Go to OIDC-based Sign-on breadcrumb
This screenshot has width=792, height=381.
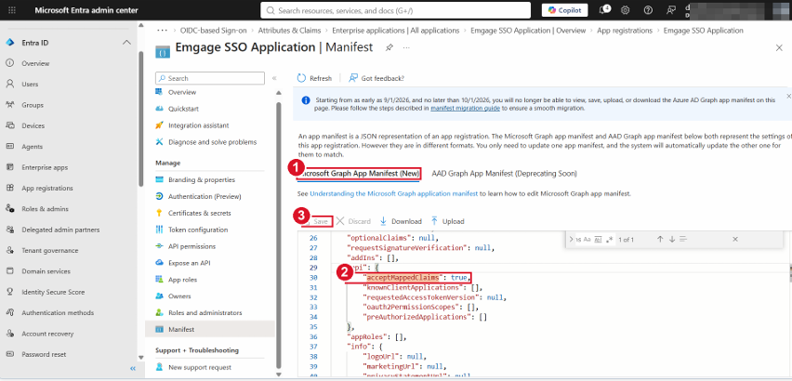[213, 31]
